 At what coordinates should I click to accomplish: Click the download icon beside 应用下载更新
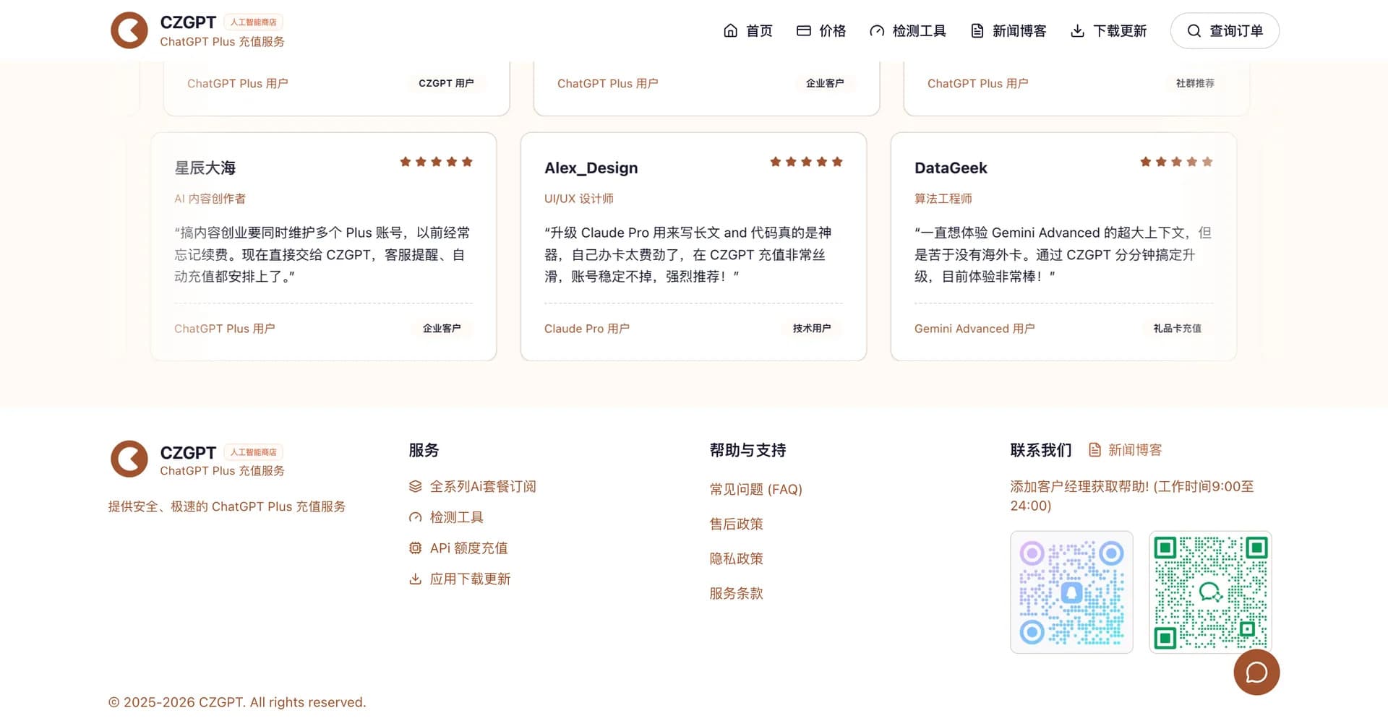(415, 579)
